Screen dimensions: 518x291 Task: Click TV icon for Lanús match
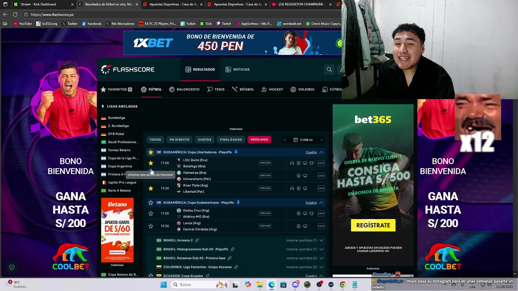tap(305, 226)
